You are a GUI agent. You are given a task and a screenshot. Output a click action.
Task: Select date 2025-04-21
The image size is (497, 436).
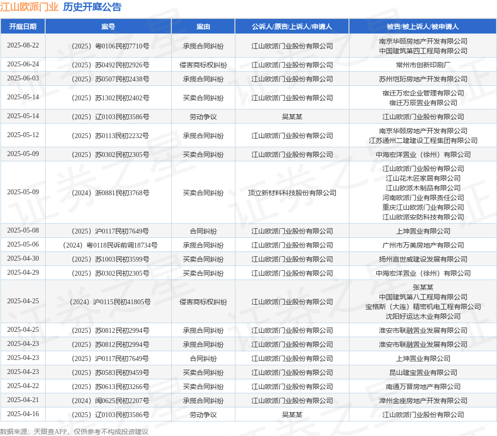[x=23, y=400]
